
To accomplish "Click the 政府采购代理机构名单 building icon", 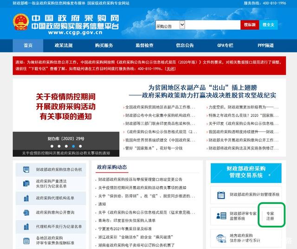I will (26, 198).
